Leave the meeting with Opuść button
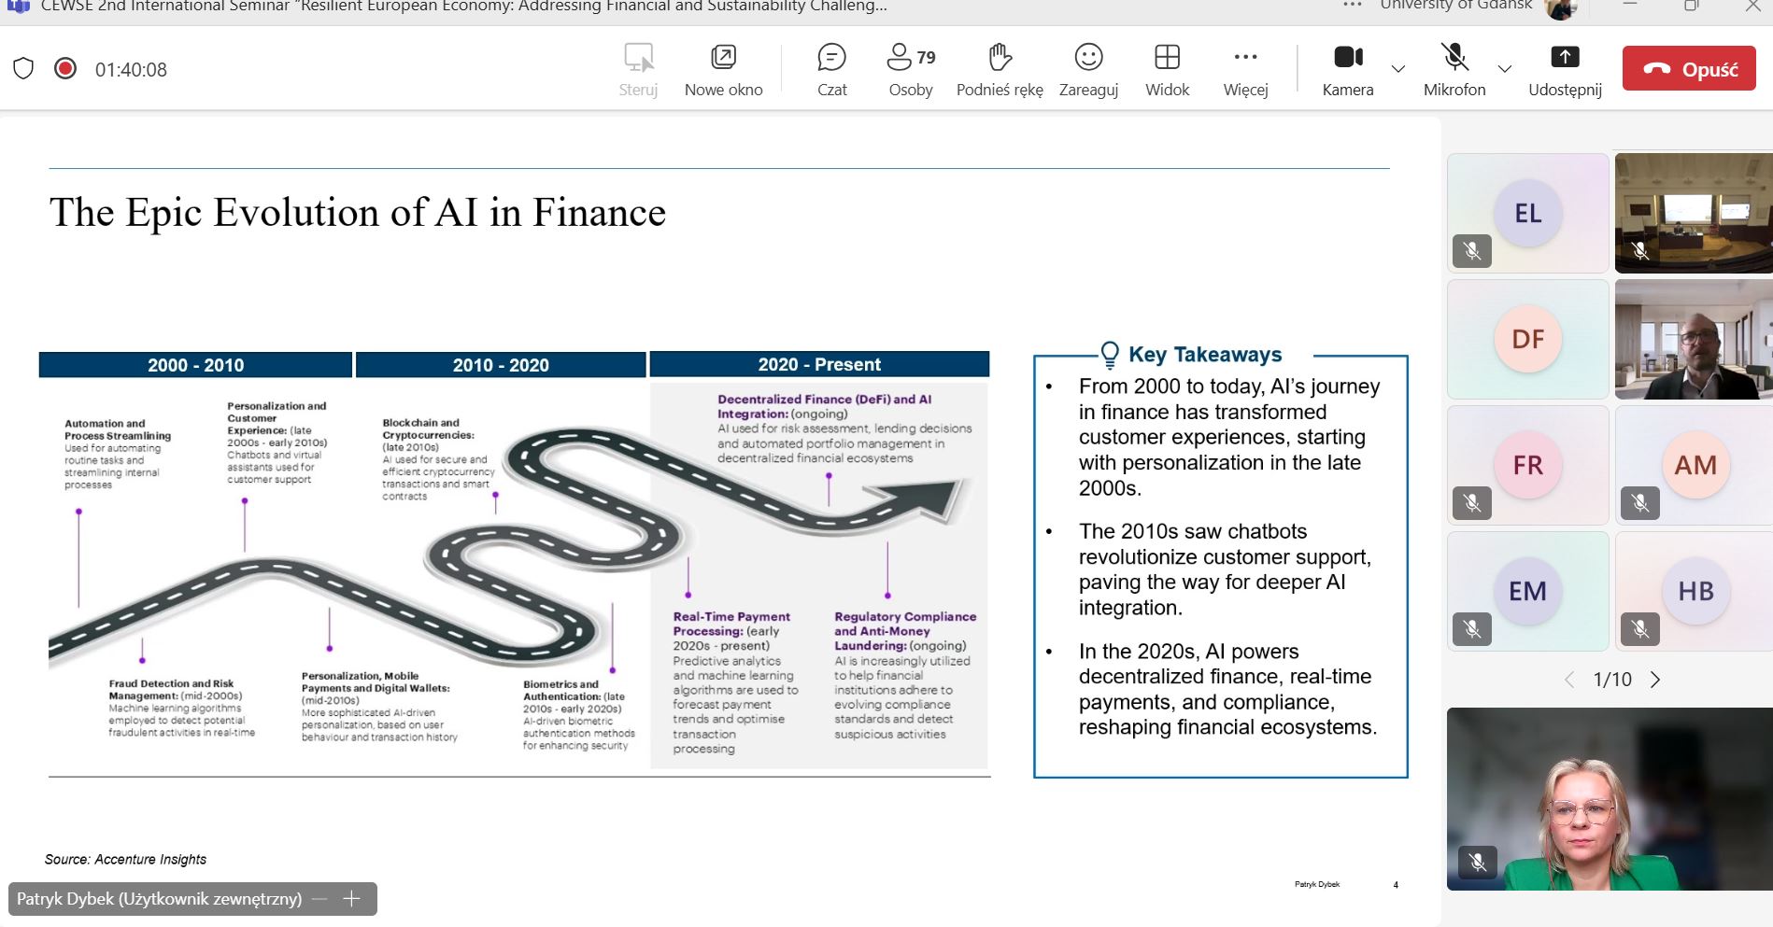Screen dimensions: 1773x927 pos(1689,68)
